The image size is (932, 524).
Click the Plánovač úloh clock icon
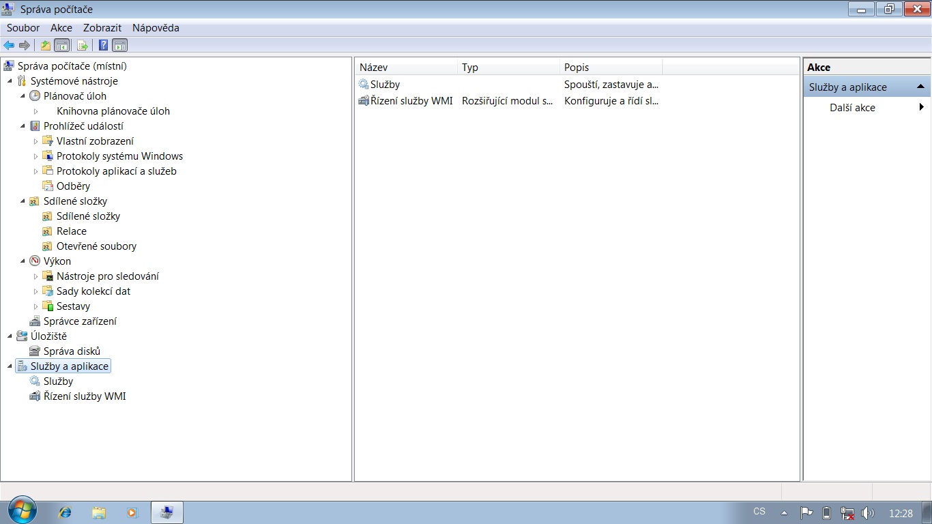(x=35, y=96)
